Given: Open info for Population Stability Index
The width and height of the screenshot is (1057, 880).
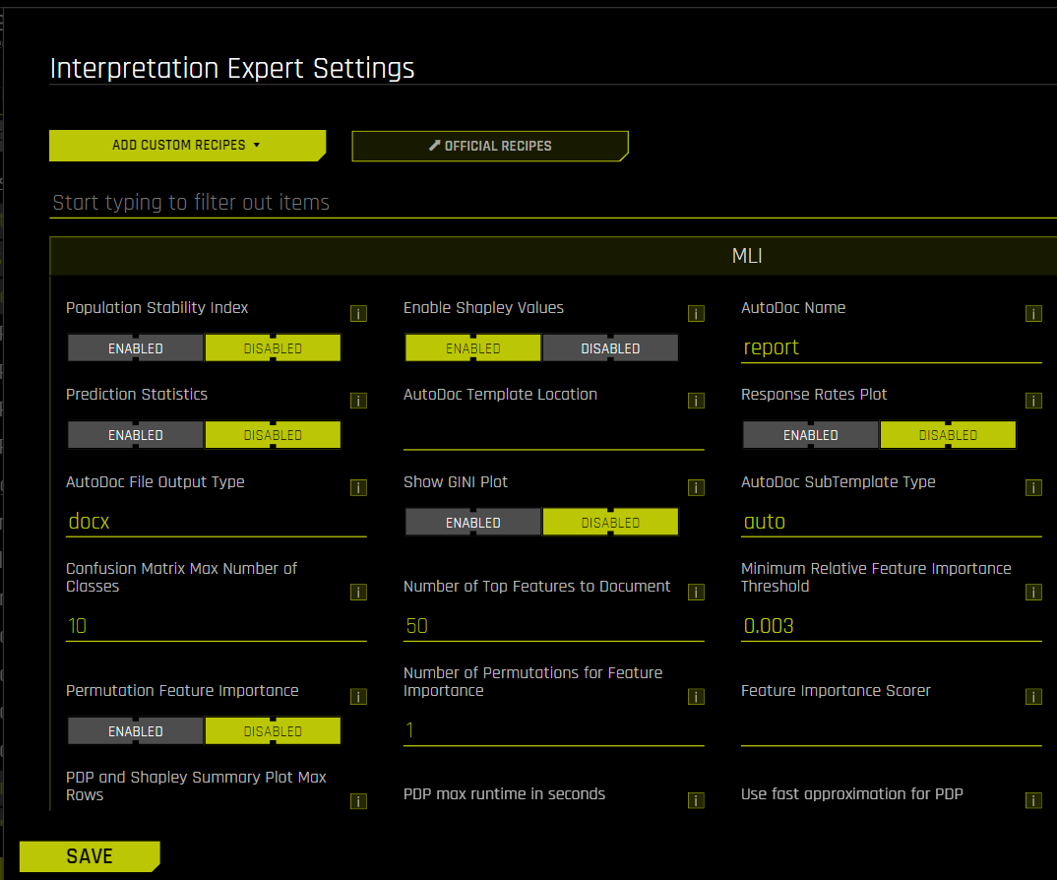Looking at the screenshot, I should click(x=358, y=313).
